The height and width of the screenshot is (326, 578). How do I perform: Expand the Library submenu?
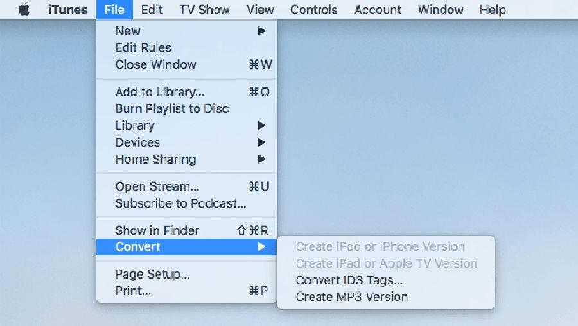click(x=186, y=126)
